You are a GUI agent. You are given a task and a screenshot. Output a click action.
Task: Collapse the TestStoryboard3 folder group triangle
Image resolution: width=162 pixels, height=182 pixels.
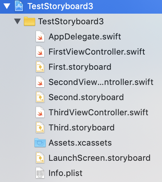click(x=17, y=21)
